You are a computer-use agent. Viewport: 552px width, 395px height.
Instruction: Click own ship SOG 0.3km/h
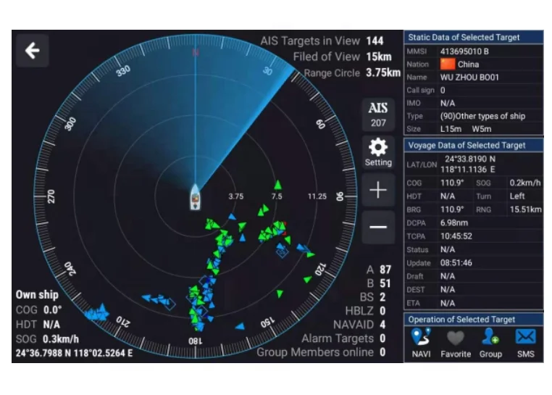point(61,339)
